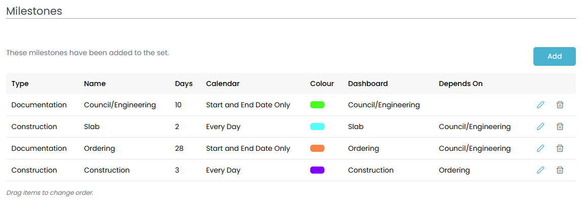Click the Type column header
The height and width of the screenshot is (207, 586).
click(x=20, y=84)
